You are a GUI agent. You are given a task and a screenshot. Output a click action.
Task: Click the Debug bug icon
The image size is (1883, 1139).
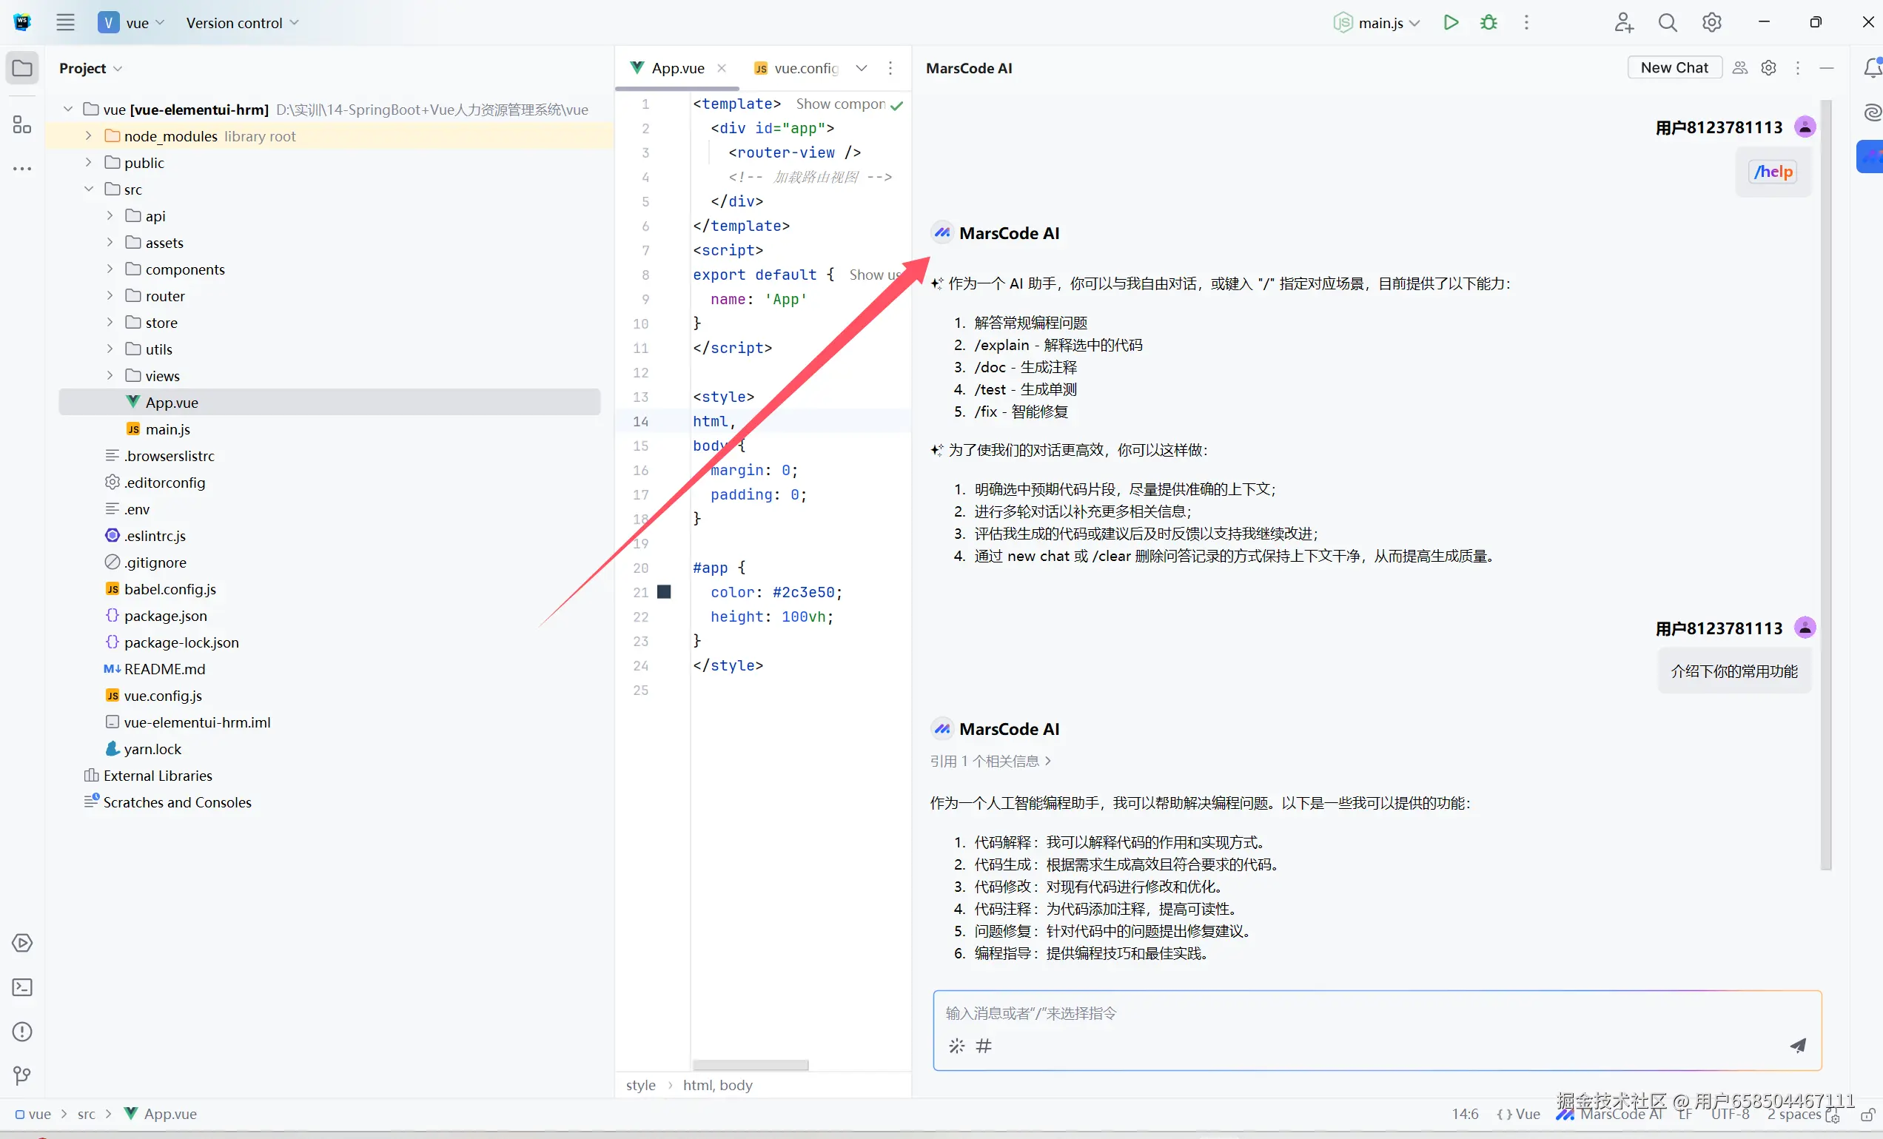click(1488, 23)
